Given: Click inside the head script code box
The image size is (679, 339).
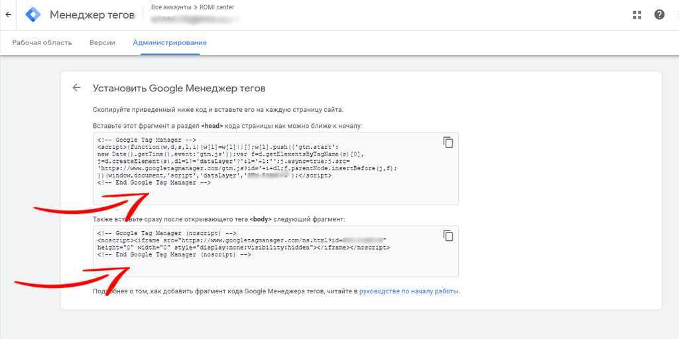Looking at the screenshot, I should 265,193.
